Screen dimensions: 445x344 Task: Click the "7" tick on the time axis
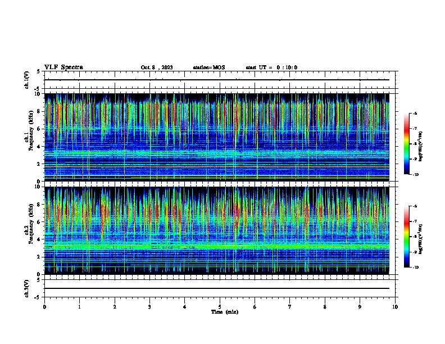coord(290,307)
